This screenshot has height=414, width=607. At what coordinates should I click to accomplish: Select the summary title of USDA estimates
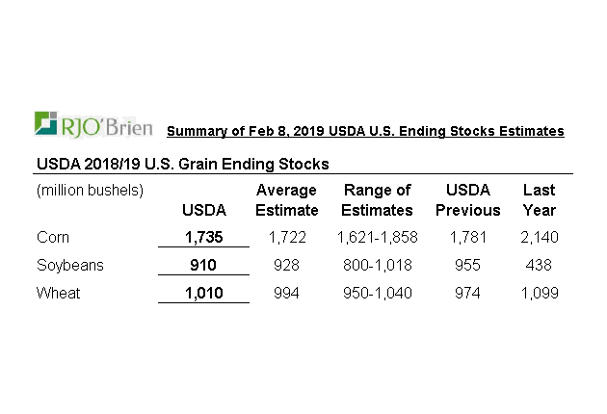click(365, 131)
